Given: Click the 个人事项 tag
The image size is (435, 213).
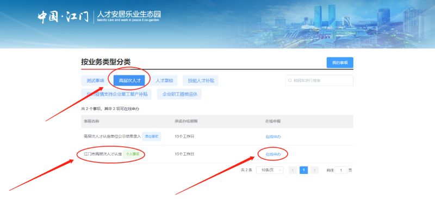Looking at the screenshot, I should click(x=133, y=154).
